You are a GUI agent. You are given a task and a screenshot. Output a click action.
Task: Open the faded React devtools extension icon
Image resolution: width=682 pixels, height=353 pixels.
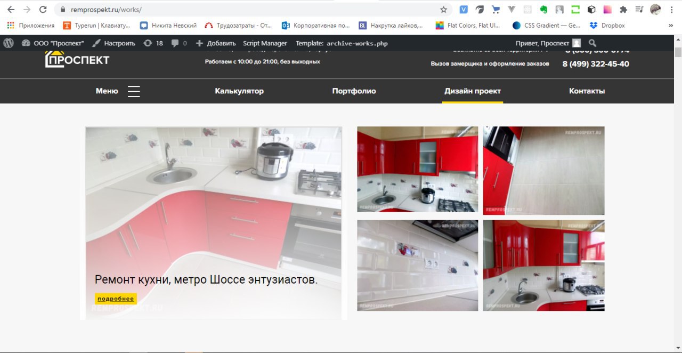(x=527, y=10)
